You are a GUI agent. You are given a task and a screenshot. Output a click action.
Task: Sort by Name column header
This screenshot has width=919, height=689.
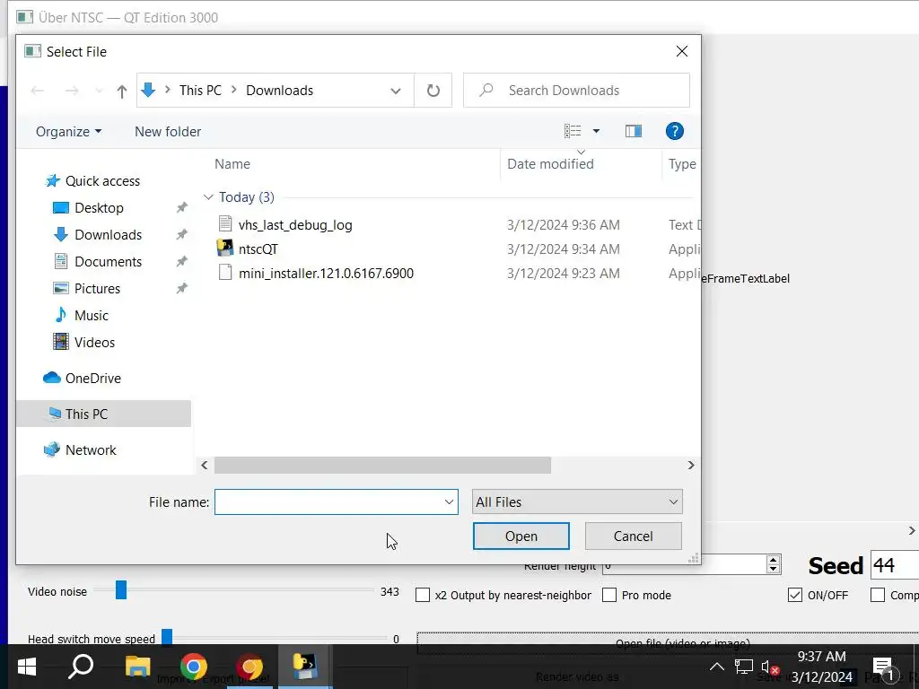pyautogui.click(x=232, y=164)
